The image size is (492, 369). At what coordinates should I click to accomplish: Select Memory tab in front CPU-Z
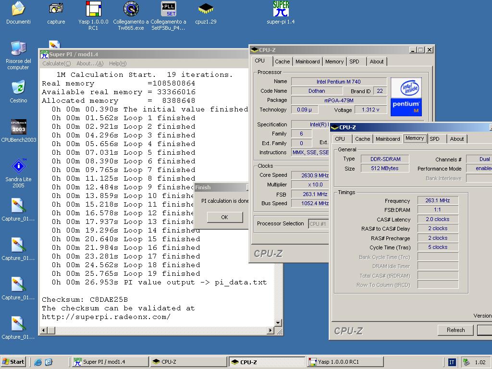click(x=415, y=138)
